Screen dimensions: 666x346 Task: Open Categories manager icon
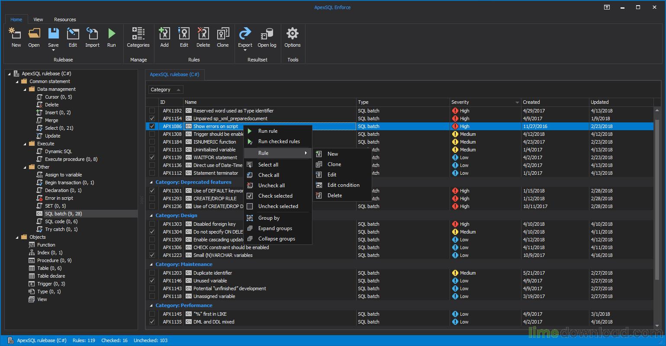[x=138, y=34]
